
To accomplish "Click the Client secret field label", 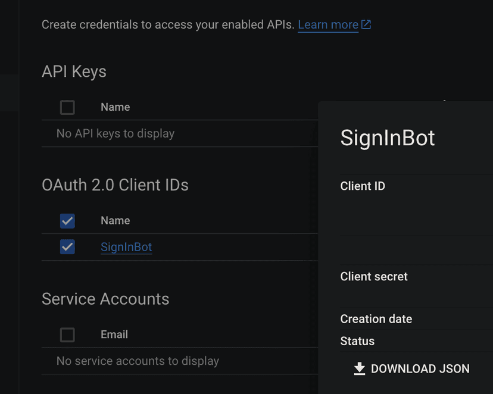I will [x=374, y=277].
